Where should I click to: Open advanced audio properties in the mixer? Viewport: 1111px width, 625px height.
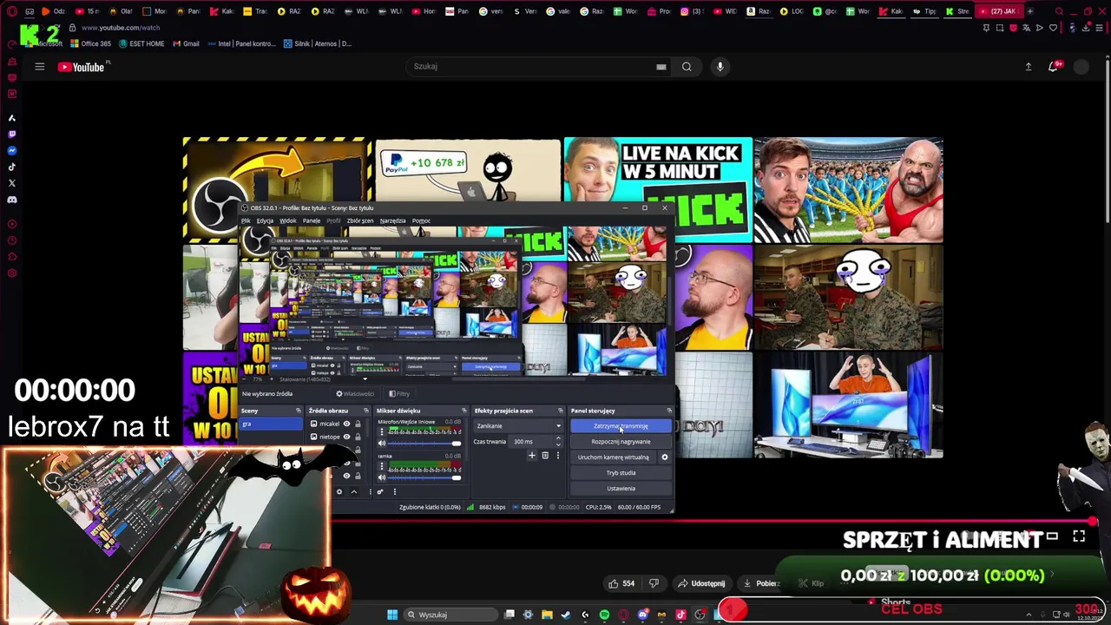click(x=380, y=492)
